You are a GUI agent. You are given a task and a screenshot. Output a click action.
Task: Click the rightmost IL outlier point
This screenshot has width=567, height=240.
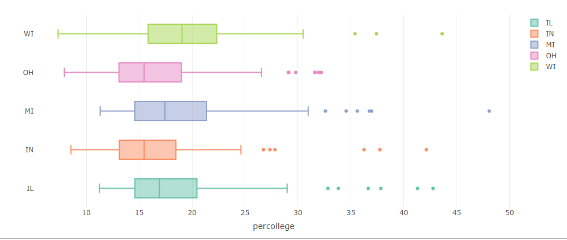click(433, 188)
